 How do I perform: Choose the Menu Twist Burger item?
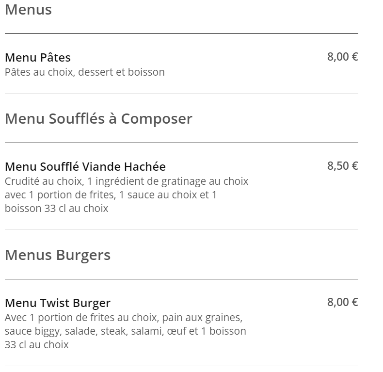click(x=58, y=303)
